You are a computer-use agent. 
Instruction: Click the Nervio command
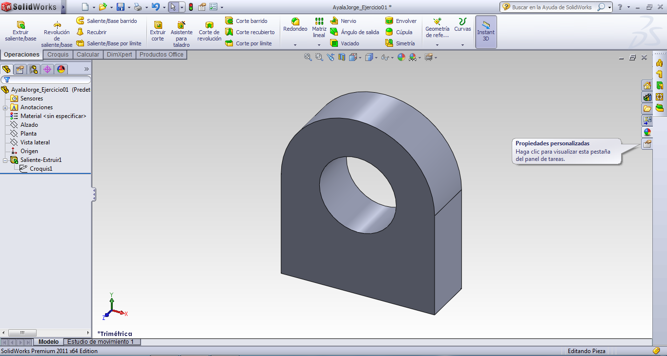(x=348, y=20)
